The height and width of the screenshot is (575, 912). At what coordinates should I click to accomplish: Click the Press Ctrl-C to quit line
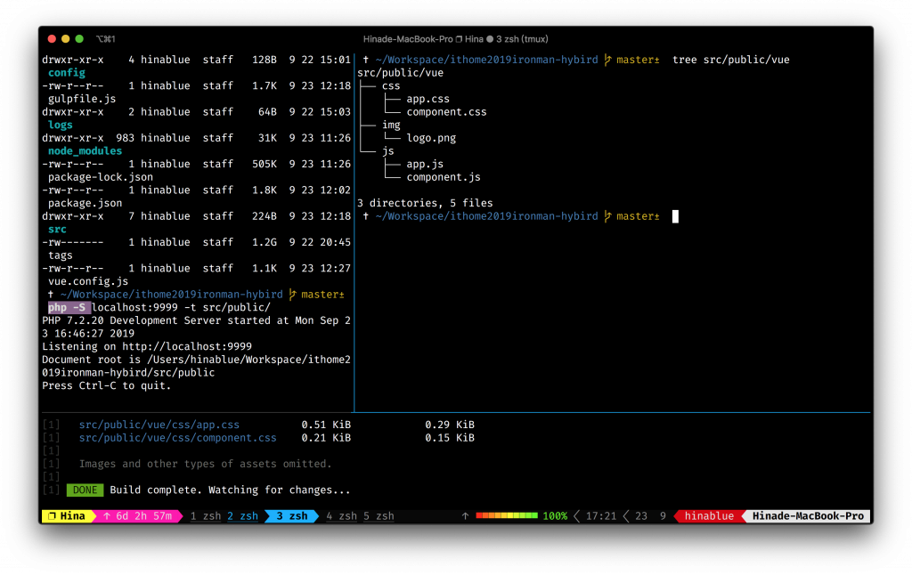click(x=107, y=386)
